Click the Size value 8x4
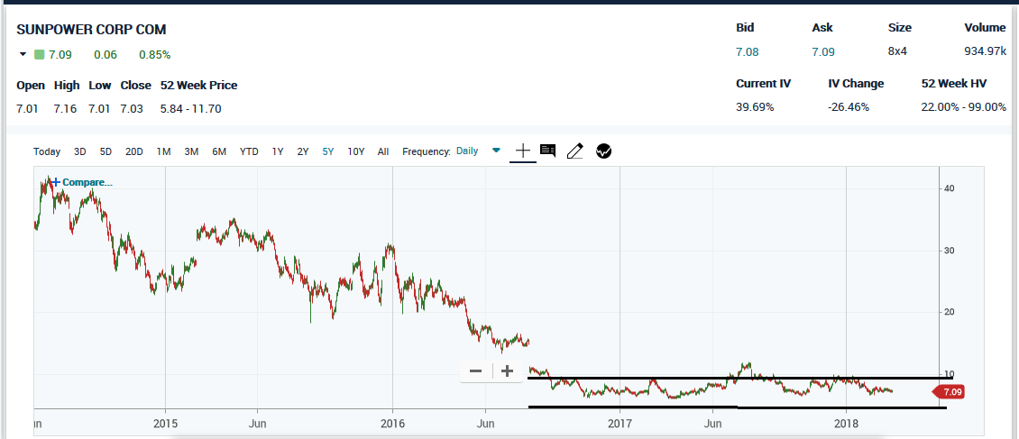 (x=897, y=52)
